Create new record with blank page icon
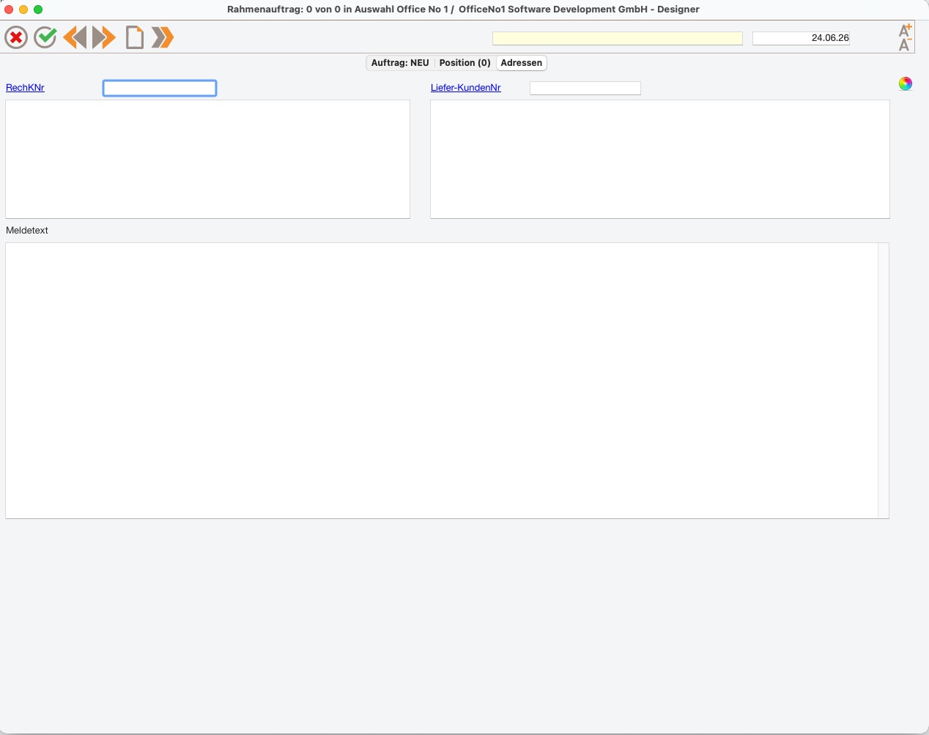 134,37
